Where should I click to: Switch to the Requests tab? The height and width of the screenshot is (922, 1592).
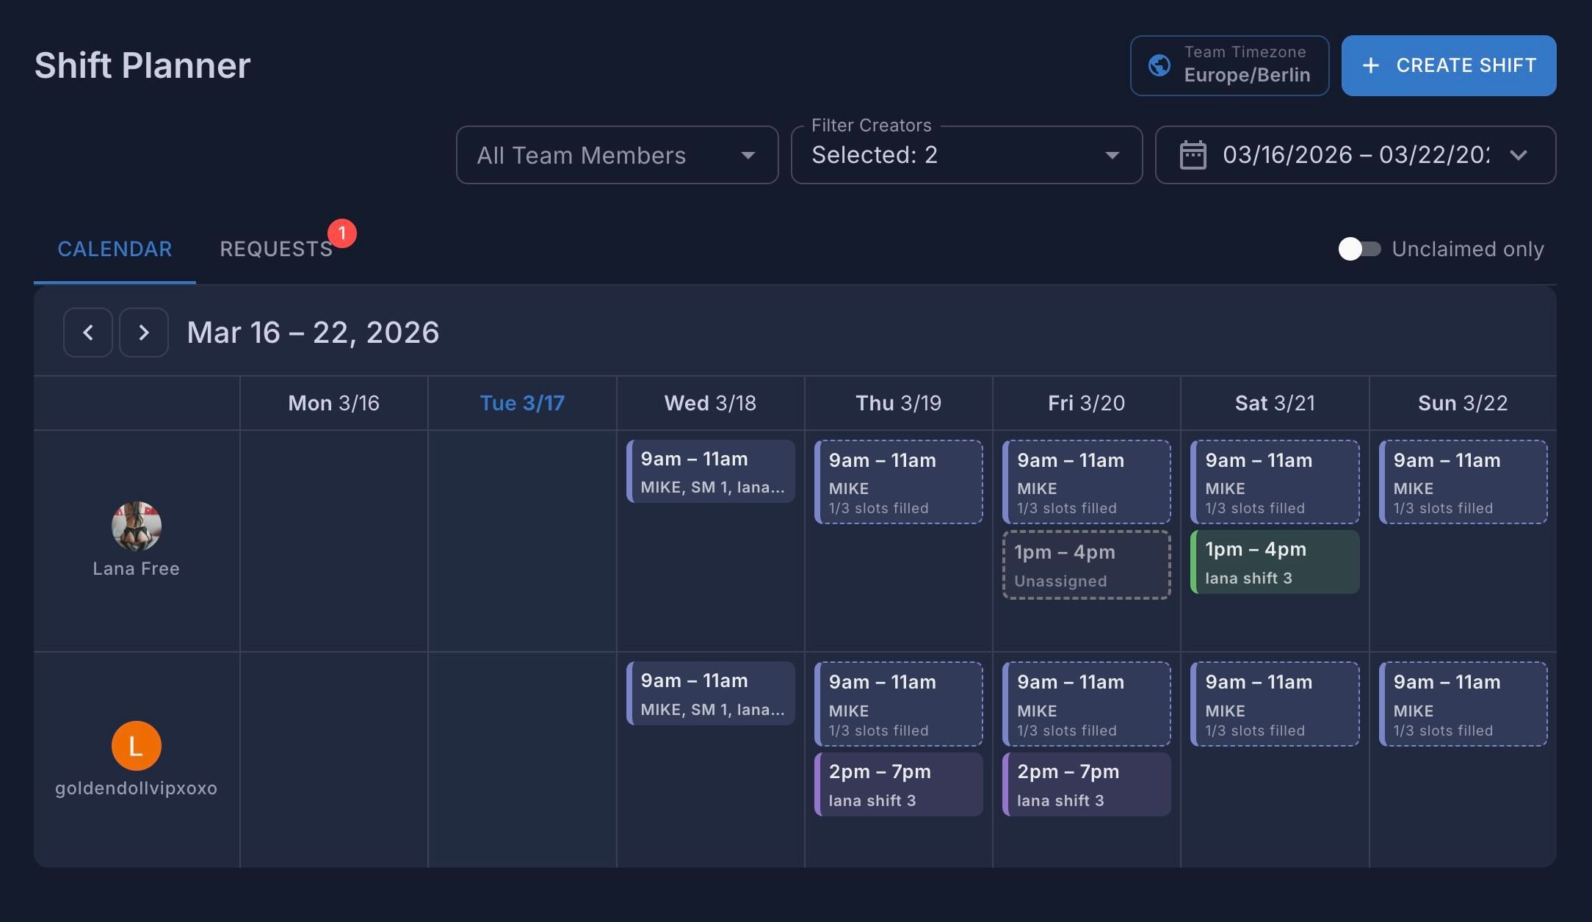pyautogui.click(x=276, y=249)
